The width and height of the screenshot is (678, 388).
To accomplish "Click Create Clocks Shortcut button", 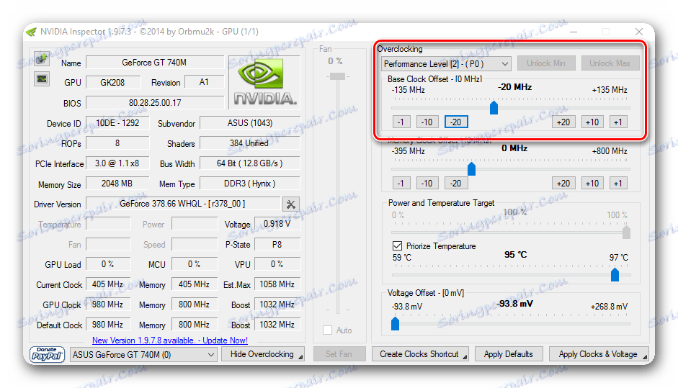I will 420,354.
